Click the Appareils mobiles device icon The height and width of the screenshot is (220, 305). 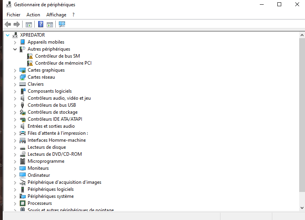coord(23,42)
